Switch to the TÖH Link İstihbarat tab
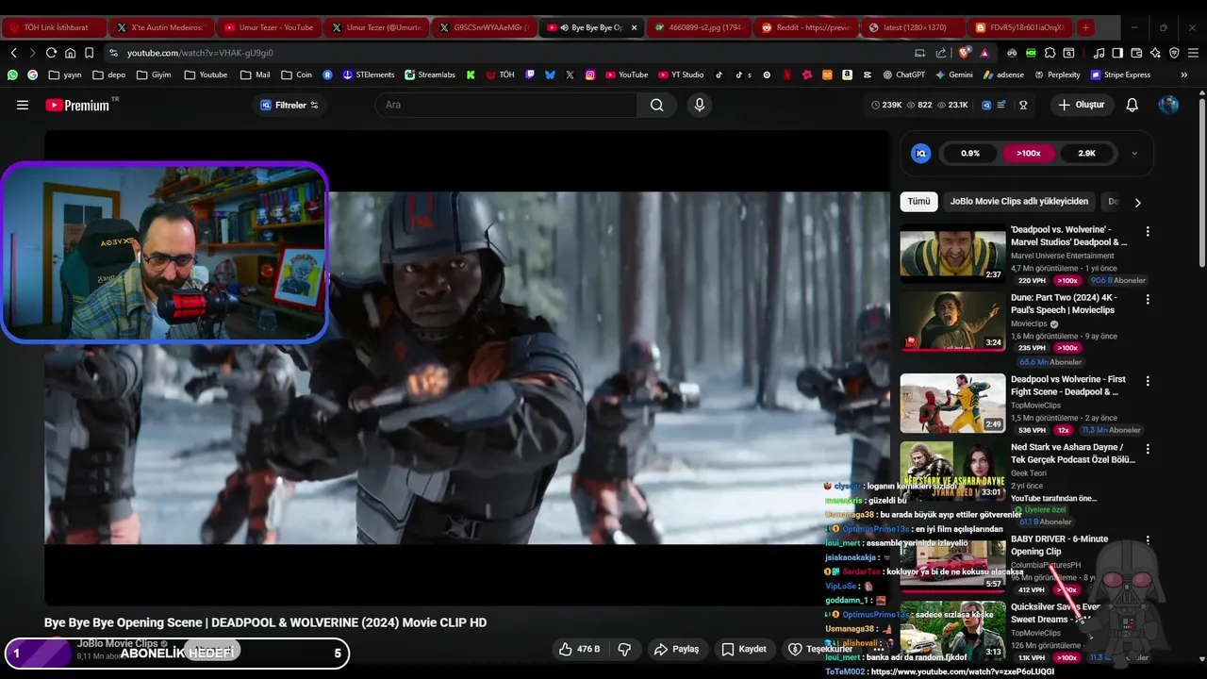Screen dimensions: 1207x679 tap(55, 27)
